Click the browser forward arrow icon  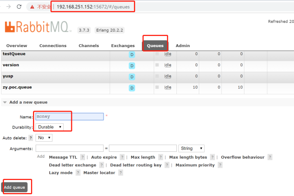pos(5,7)
